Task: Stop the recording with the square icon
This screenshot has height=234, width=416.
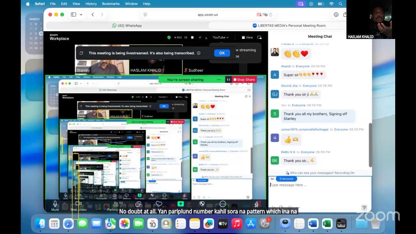Action: coord(192,37)
